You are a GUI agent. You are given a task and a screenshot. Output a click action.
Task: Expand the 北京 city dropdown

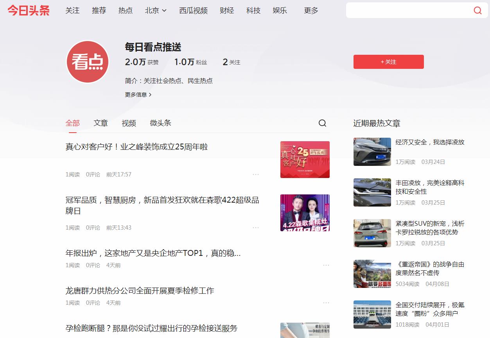(x=156, y=11)
